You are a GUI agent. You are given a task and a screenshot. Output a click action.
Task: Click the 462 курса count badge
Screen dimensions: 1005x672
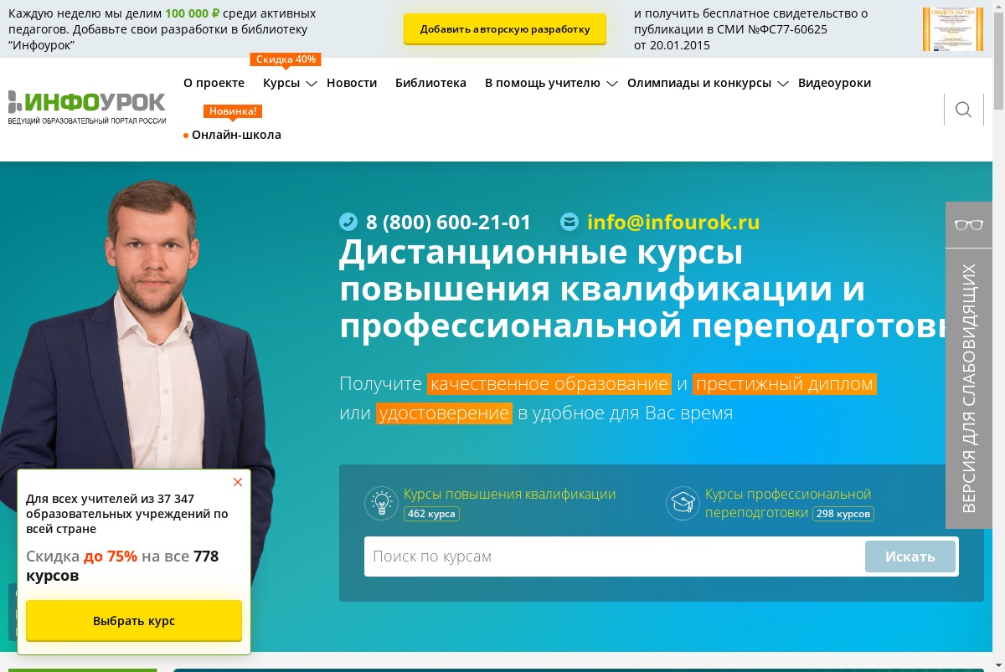point(431,514)
